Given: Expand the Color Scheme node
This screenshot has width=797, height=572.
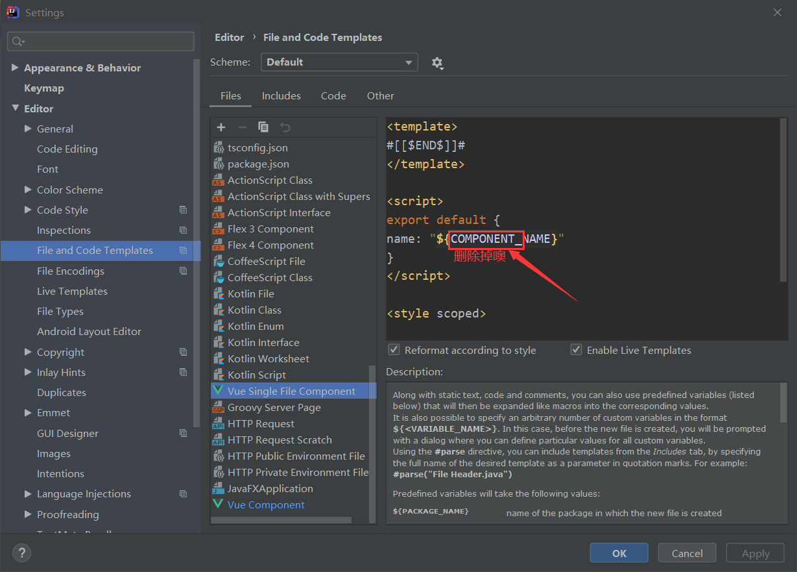Looking at the screenshot, I should pos(28,190).
